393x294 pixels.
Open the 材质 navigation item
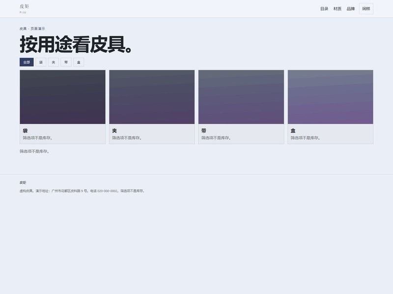click(337, 9)
